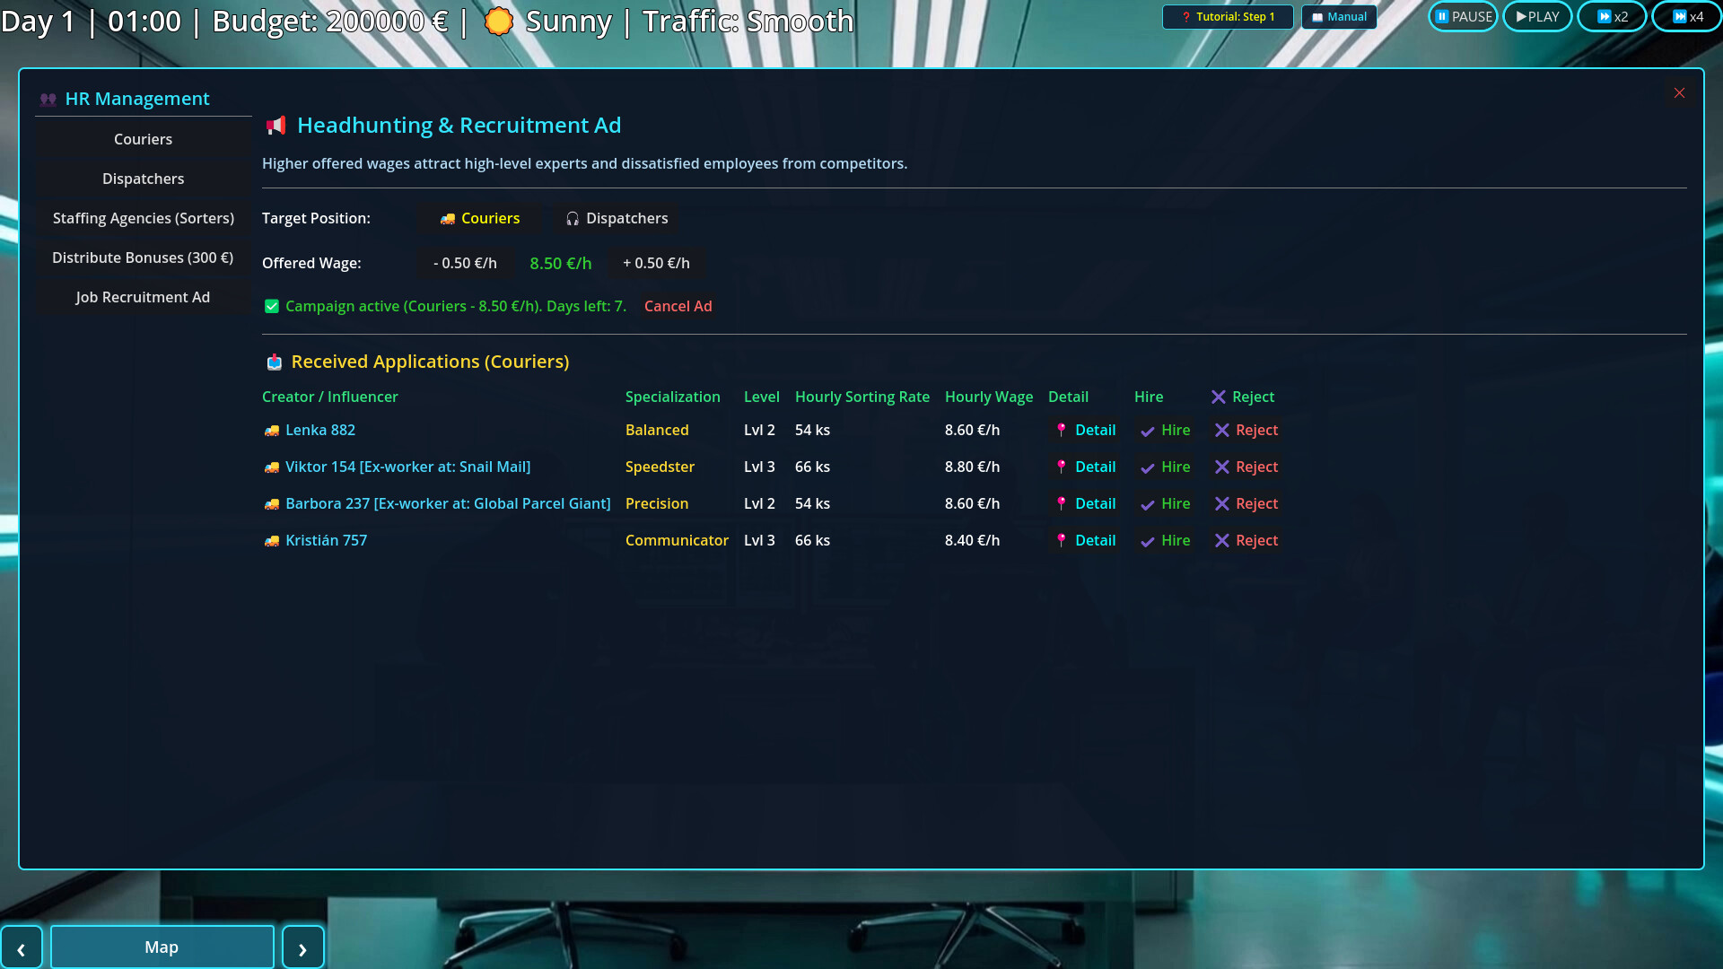Click the pin icon in Lenka 882's Detail cell
1723x969 pixels.
click(x=1062, y=430)
